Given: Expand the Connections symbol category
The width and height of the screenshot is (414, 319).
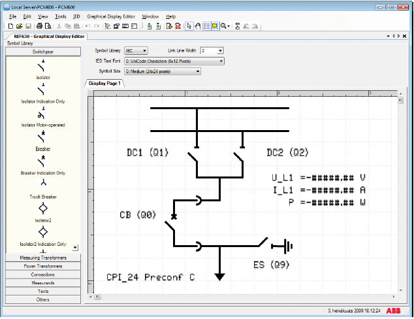Looking at the screenshot, I should point(43,275).
